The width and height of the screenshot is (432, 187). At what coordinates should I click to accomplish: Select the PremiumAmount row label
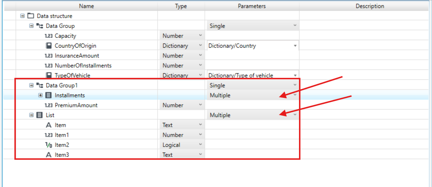point(76,105)
